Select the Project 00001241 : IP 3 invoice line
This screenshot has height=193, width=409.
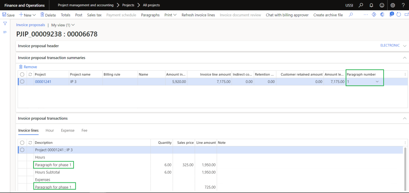[22, 150]
